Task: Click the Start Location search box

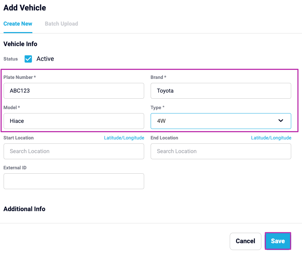Action: (74, 151)
